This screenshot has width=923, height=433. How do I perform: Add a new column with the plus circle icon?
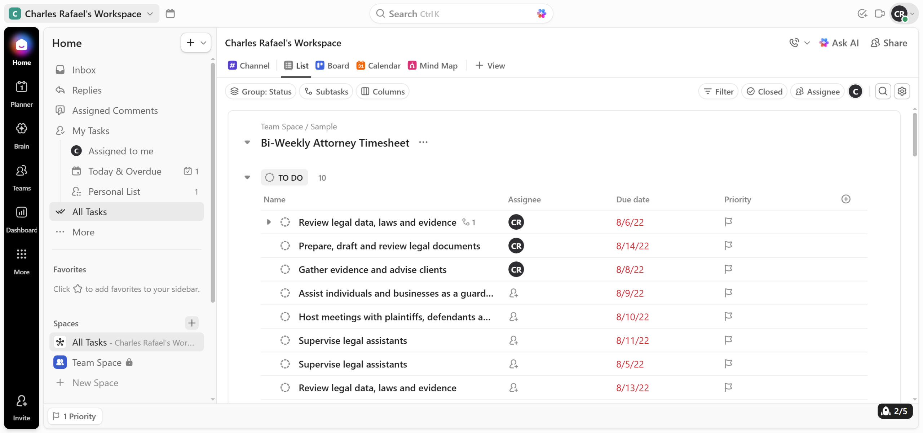click(x=846, y=199)
